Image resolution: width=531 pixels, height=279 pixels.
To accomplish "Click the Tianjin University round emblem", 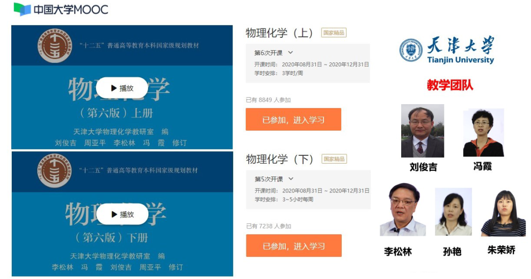I will coord(411,50).
